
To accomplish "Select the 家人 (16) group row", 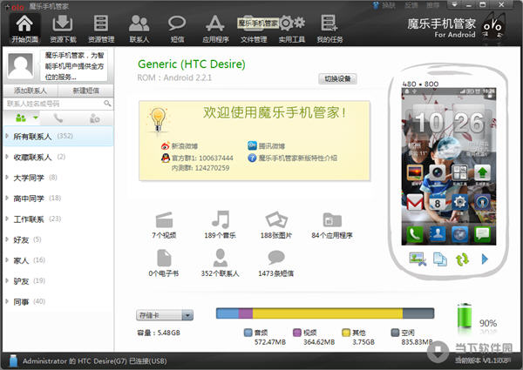I will pyautogui.click(x=58, y=260).
